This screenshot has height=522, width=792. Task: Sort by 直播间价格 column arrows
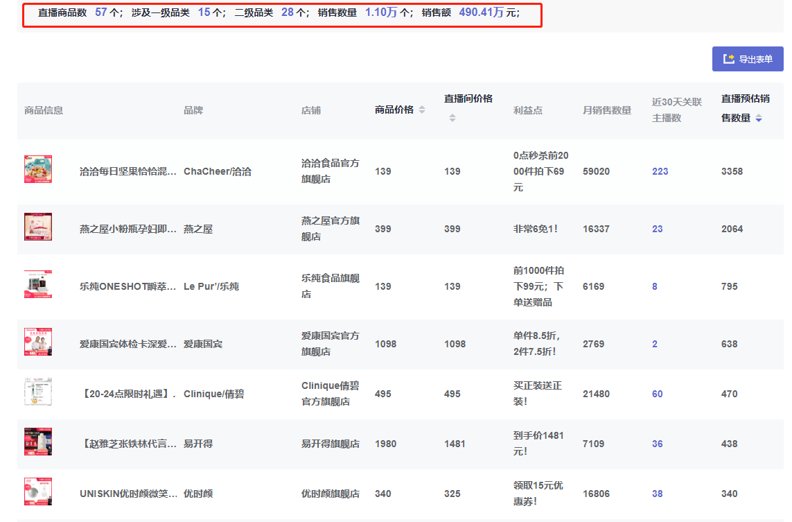(452, 118)
